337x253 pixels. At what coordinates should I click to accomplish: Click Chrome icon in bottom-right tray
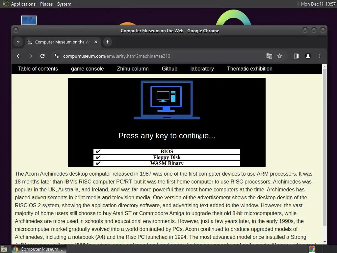click(312, 249)
